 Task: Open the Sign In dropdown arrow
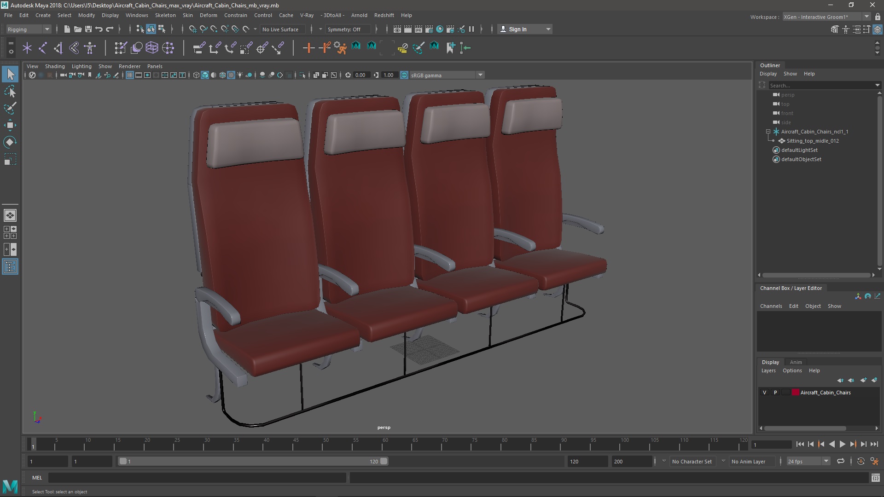tap(548, 29)
